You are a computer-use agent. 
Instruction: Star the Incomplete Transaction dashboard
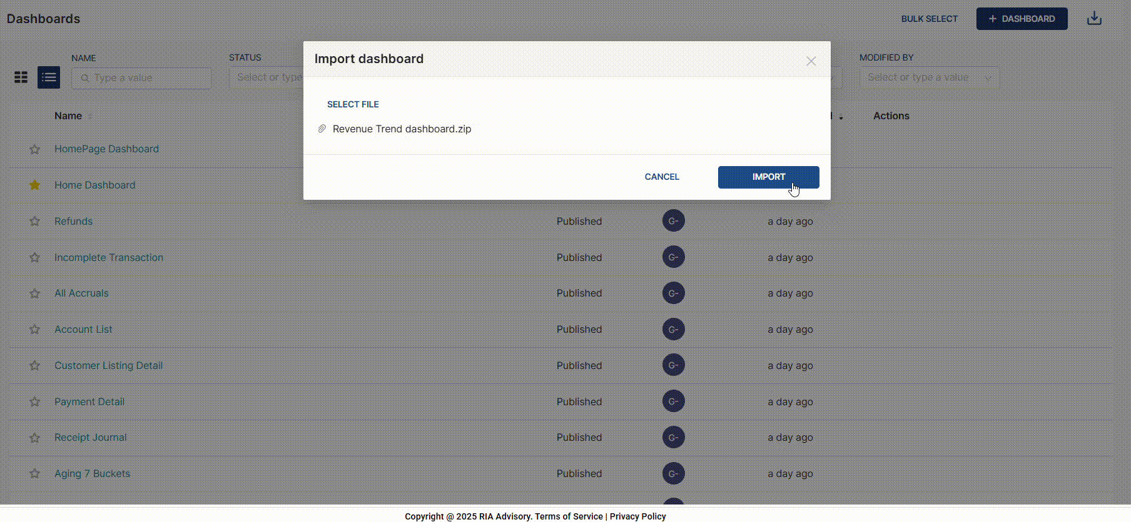pyautogui.click(x=35, y=257)
